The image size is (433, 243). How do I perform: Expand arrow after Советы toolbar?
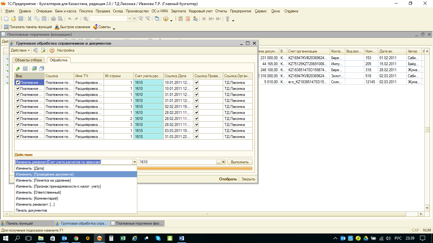[x=114, y=28]
